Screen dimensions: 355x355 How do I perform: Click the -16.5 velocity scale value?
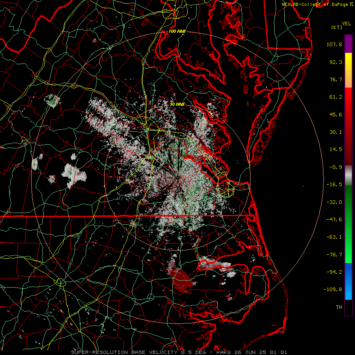coord(334,185)
